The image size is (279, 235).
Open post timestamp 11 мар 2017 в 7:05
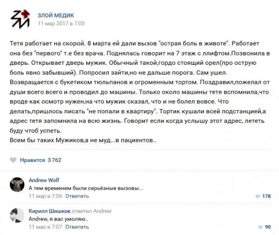(x=60, y=23)
